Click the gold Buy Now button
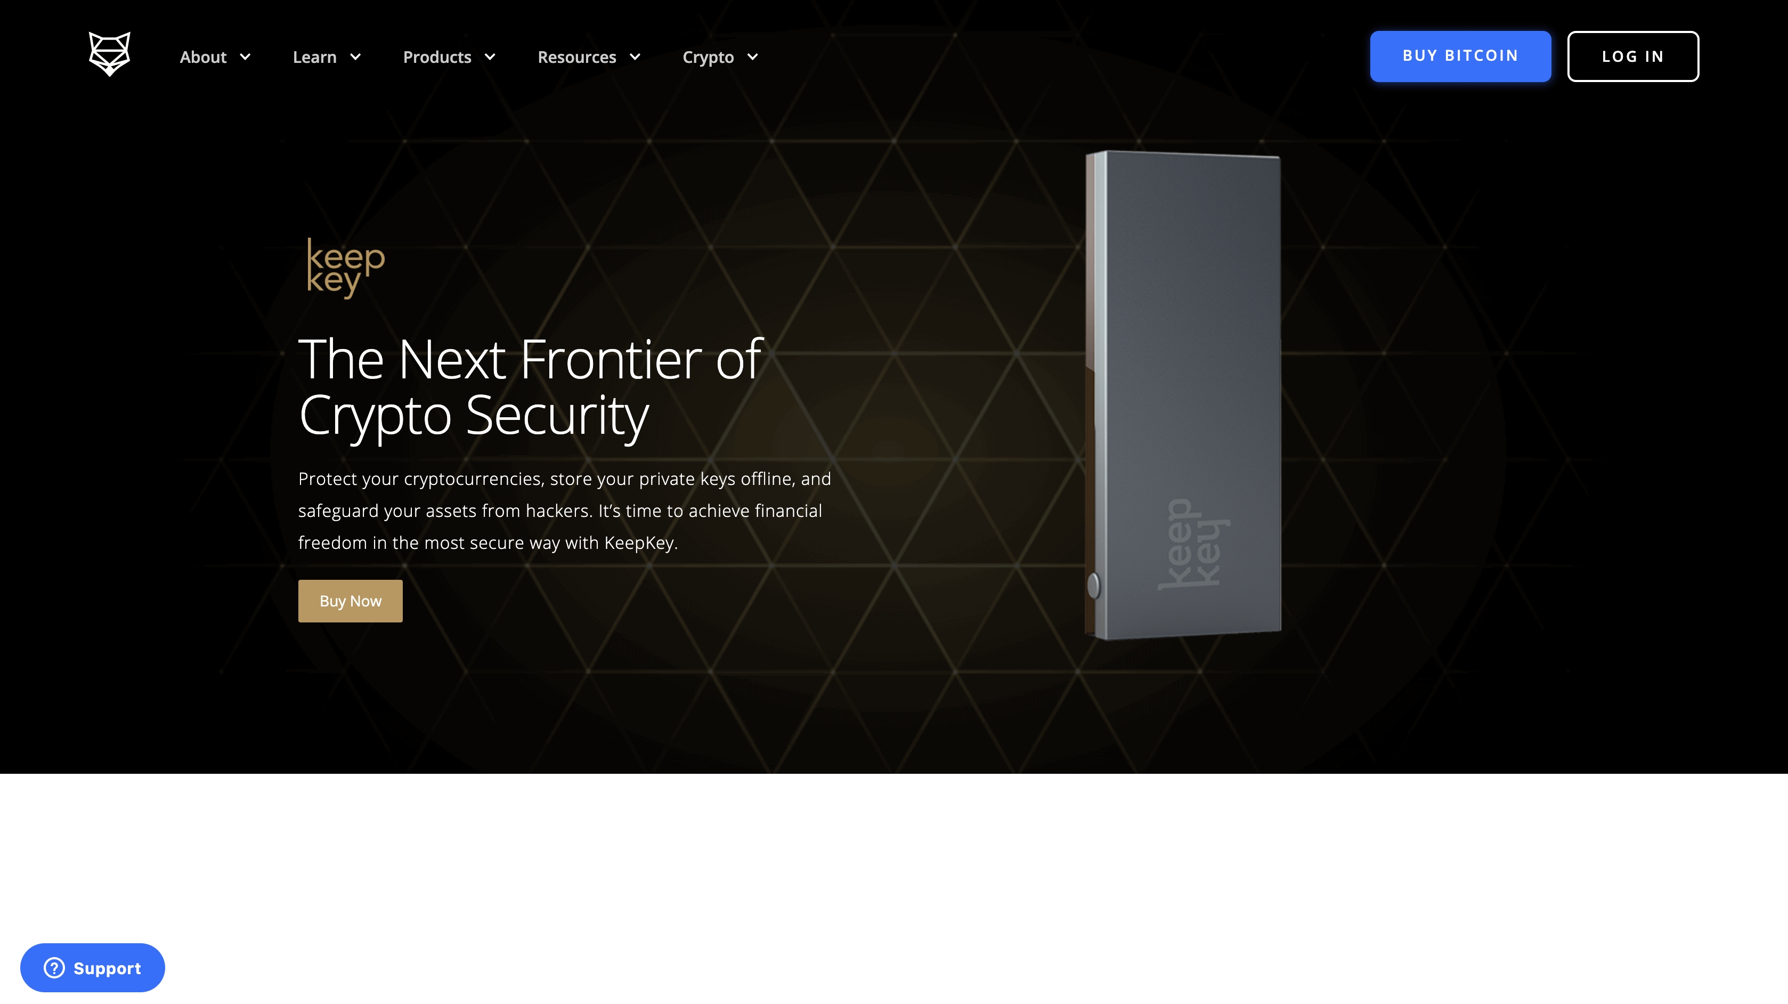The image size is (1788, 1004). coord(351,601)
